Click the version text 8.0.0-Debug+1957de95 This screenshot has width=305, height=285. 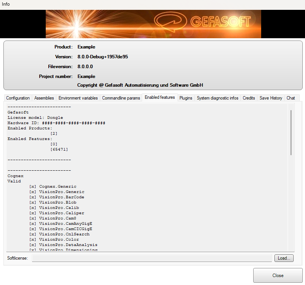[x=103, y=57]
